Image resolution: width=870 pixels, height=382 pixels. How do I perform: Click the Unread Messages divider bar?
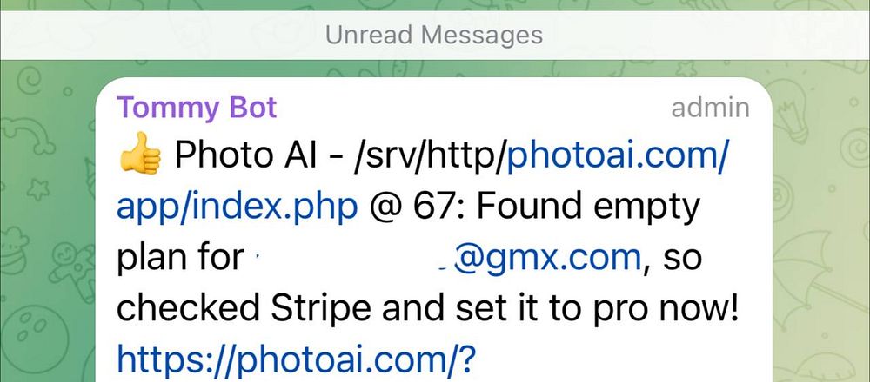click(434, 36)
